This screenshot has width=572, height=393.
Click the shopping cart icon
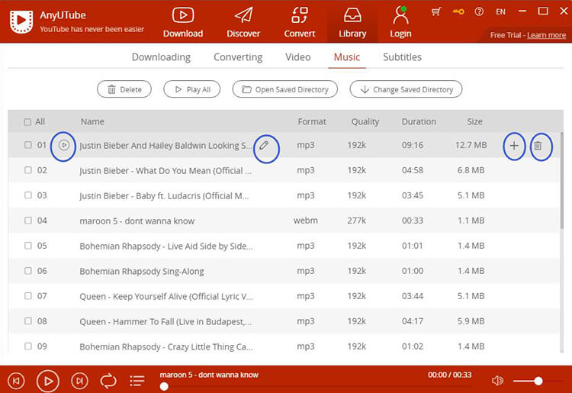[435, 11]
